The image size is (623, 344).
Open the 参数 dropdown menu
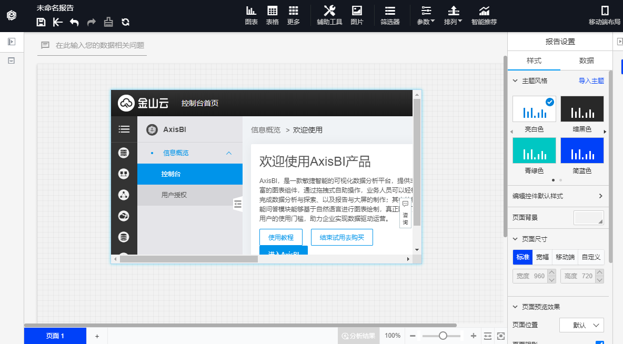426,15
